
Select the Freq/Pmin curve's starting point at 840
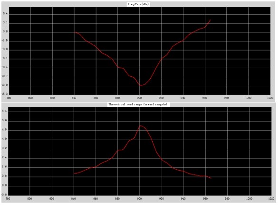point(75,32)
